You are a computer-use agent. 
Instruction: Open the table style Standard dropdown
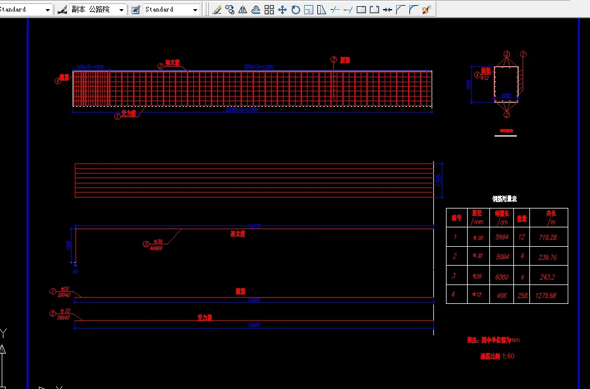[195, 10]
